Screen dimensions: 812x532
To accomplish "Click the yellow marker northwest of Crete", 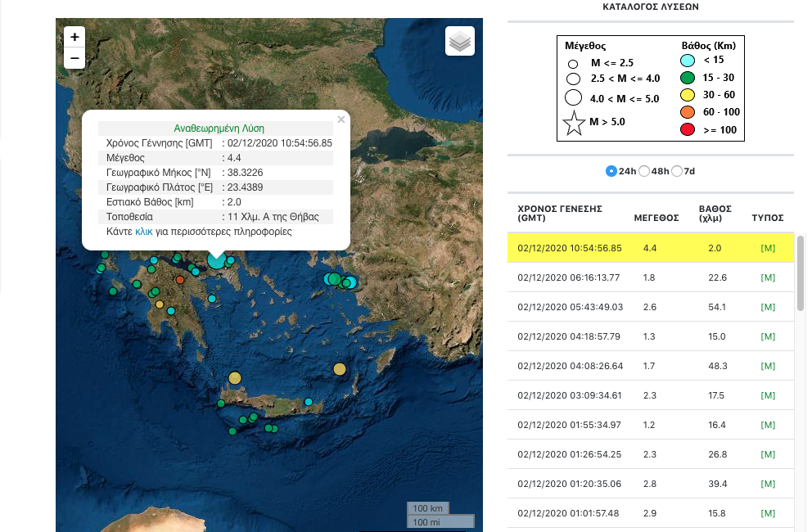I will (235, 377).
